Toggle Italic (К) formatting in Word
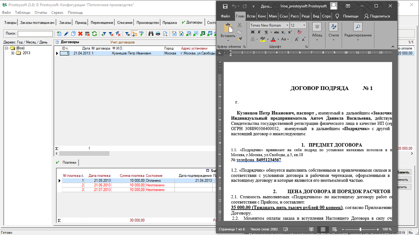 [x=259, y=32]
